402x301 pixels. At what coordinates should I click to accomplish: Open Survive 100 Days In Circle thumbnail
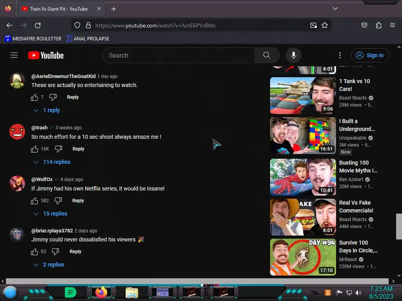click(x=303, y=257)
